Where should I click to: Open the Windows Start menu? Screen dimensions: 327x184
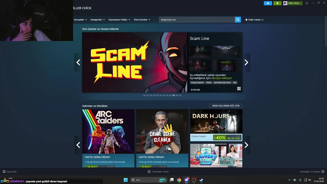click(x=126, y=180)
